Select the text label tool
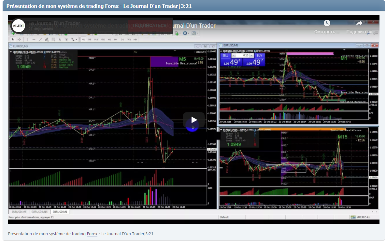 coord(67,39)
